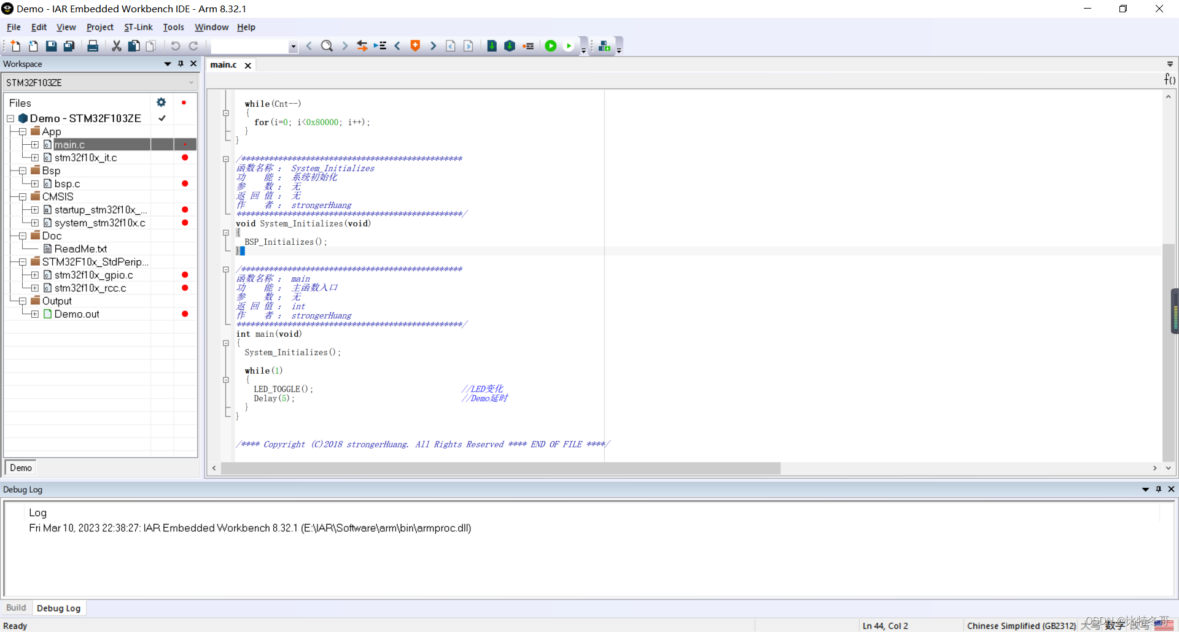Screen dimensions: 1179x632
Task: Save the current file with Save icon
Action: click(x=52, y=46)
